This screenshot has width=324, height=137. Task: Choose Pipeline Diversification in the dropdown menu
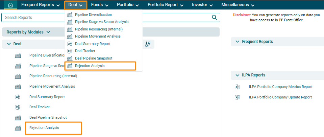[93, 15]
